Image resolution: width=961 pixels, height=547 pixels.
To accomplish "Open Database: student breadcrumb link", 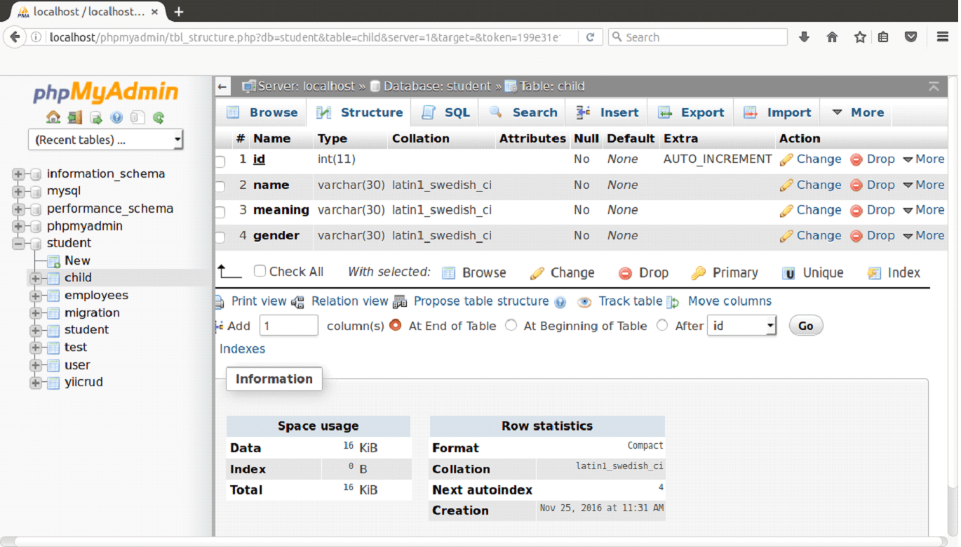I will tap(438, 86).
